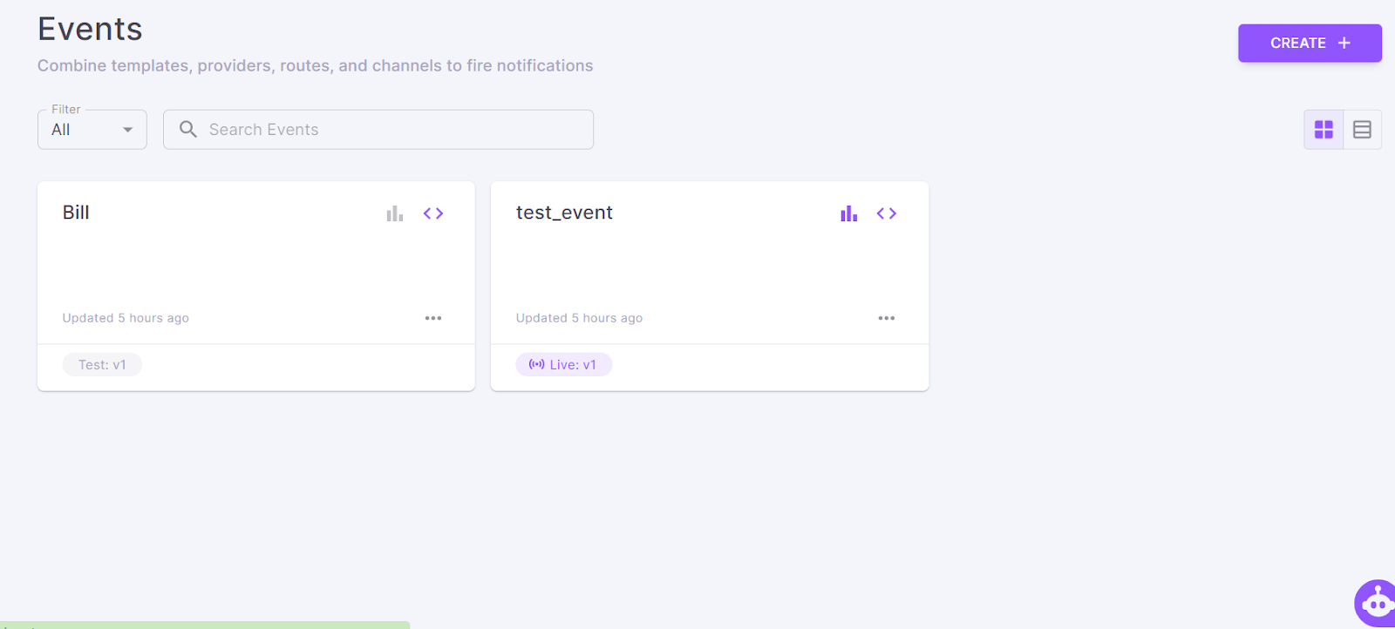Switch to list view
The width and height of the screenshot is (1395, 629).
1362,130
